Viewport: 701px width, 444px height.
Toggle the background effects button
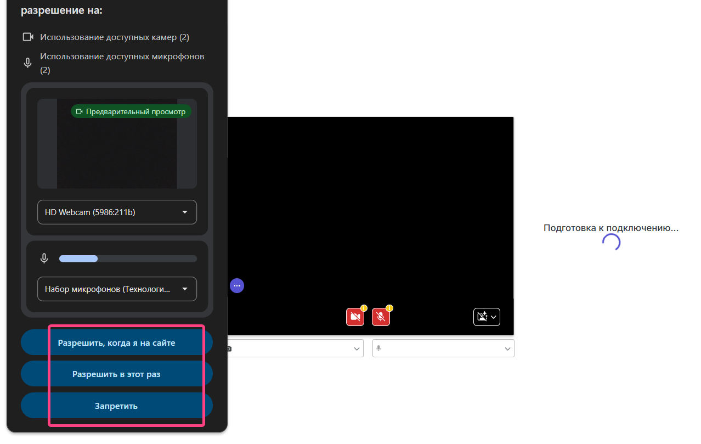[x=487, y=317]
